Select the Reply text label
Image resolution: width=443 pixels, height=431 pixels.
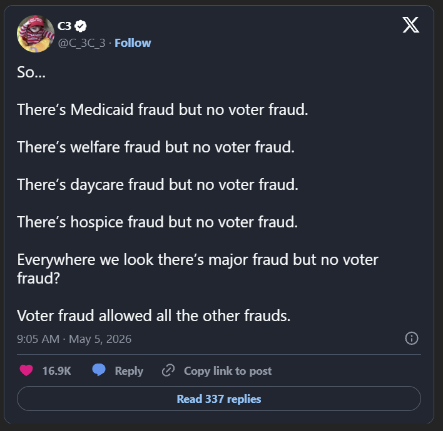tap(129, 371)
